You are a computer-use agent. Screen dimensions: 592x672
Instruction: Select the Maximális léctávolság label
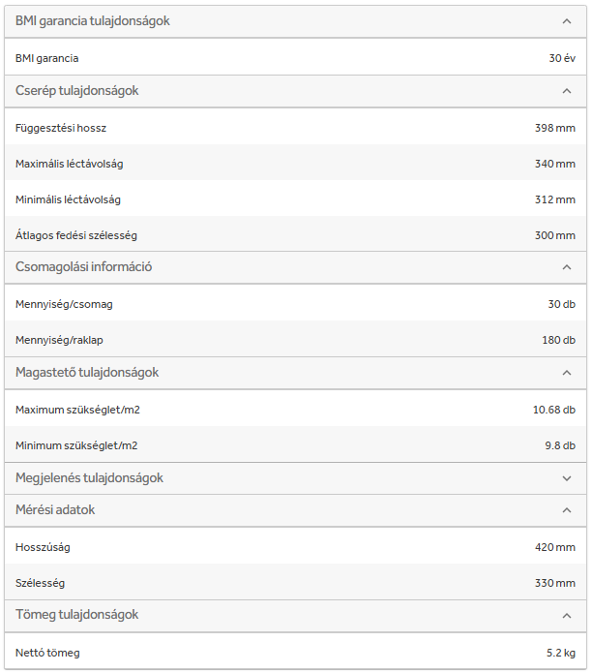pos(70,164)
